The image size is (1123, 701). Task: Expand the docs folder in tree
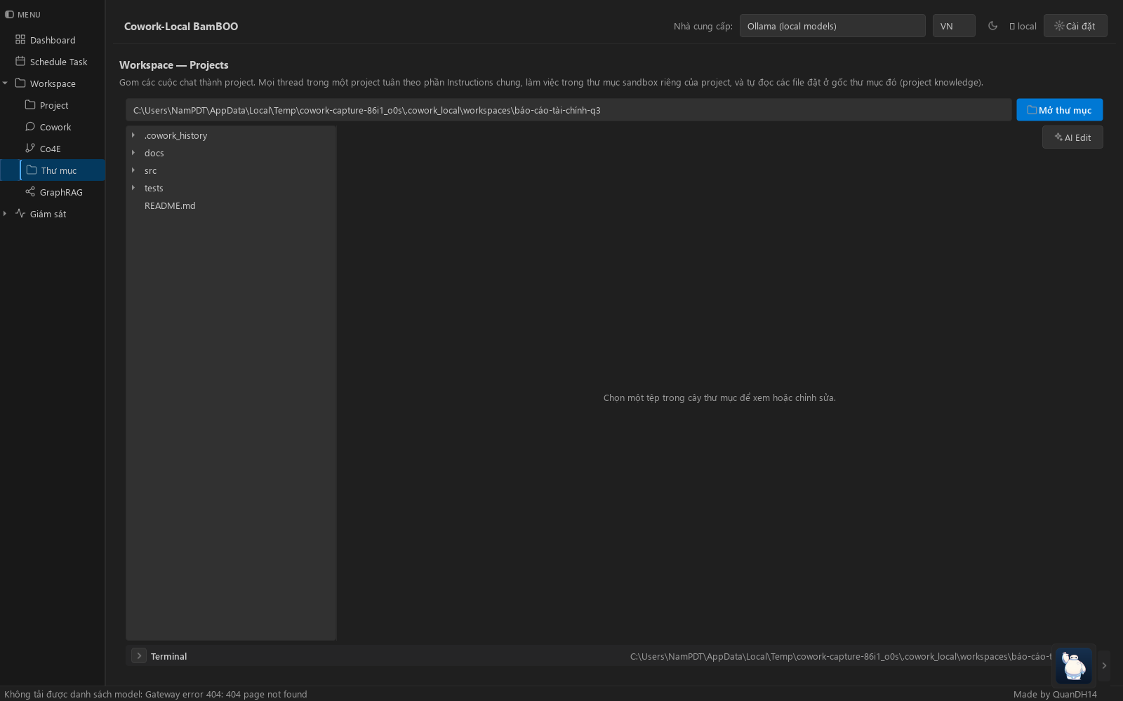click(x=133, y=153)
